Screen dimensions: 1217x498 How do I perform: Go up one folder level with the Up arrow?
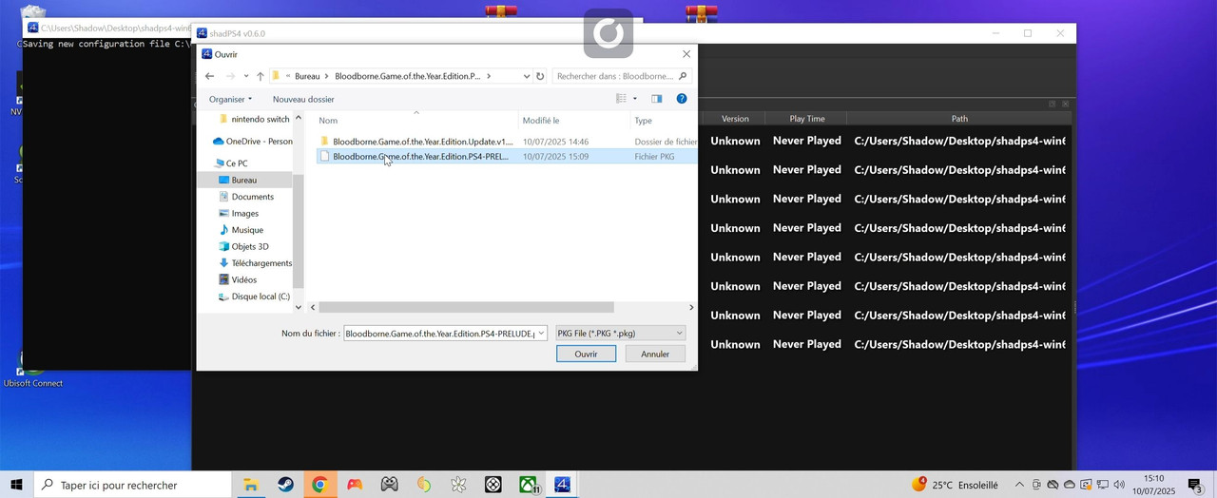click(x=261, y=76)
